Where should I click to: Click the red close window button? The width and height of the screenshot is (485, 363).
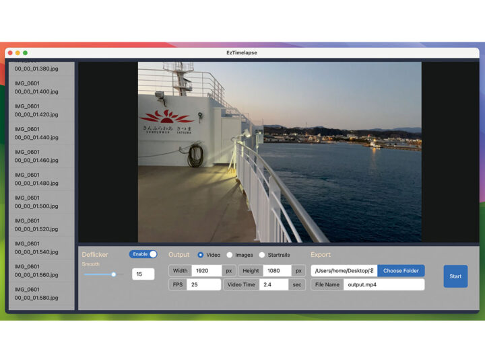(10, 53)
